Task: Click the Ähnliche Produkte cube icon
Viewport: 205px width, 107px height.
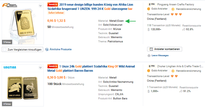Action: click(x=47, y=49)
